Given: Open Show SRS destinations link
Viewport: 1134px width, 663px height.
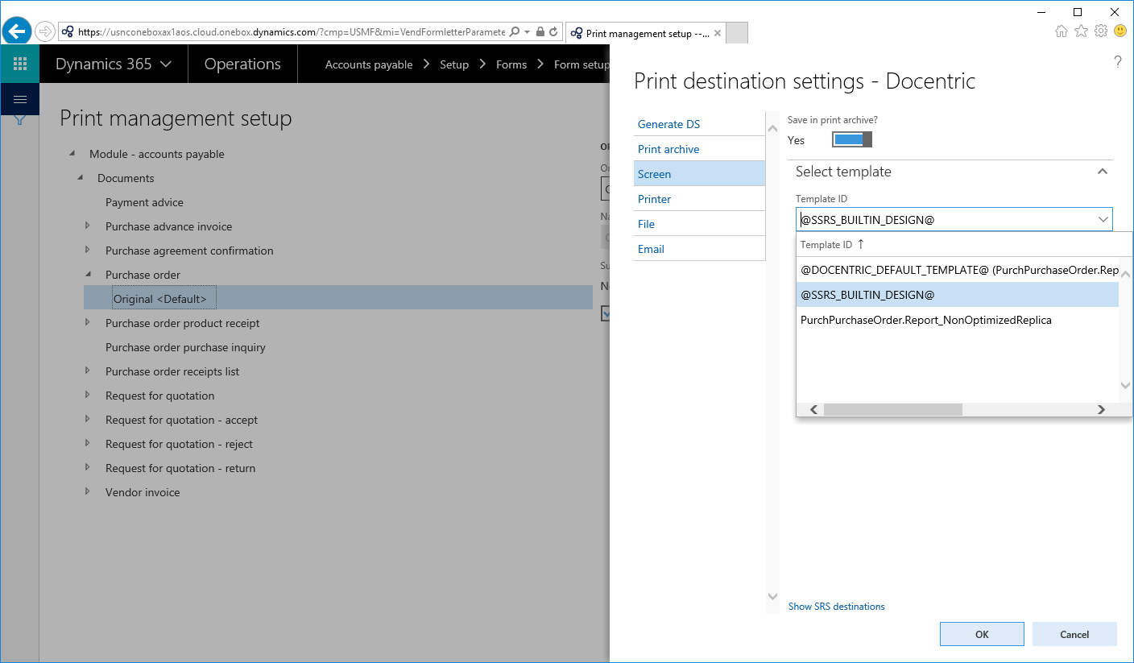Looking at the screenshot, I should point(836,607).
